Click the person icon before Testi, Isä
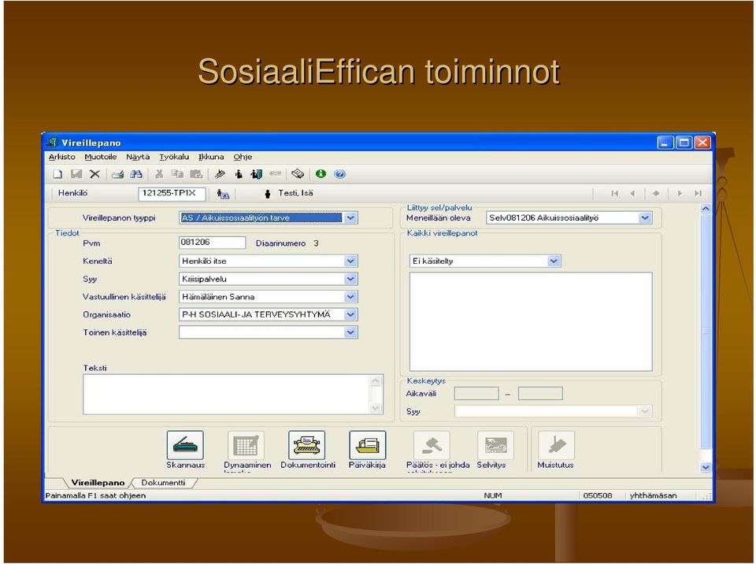This screenshot has width=756, height=564. (268, 194)
